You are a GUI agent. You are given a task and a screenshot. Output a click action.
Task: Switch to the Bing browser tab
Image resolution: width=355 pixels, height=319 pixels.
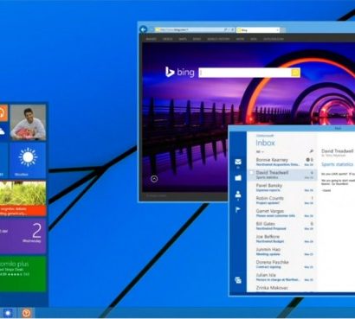click(258, 29)
